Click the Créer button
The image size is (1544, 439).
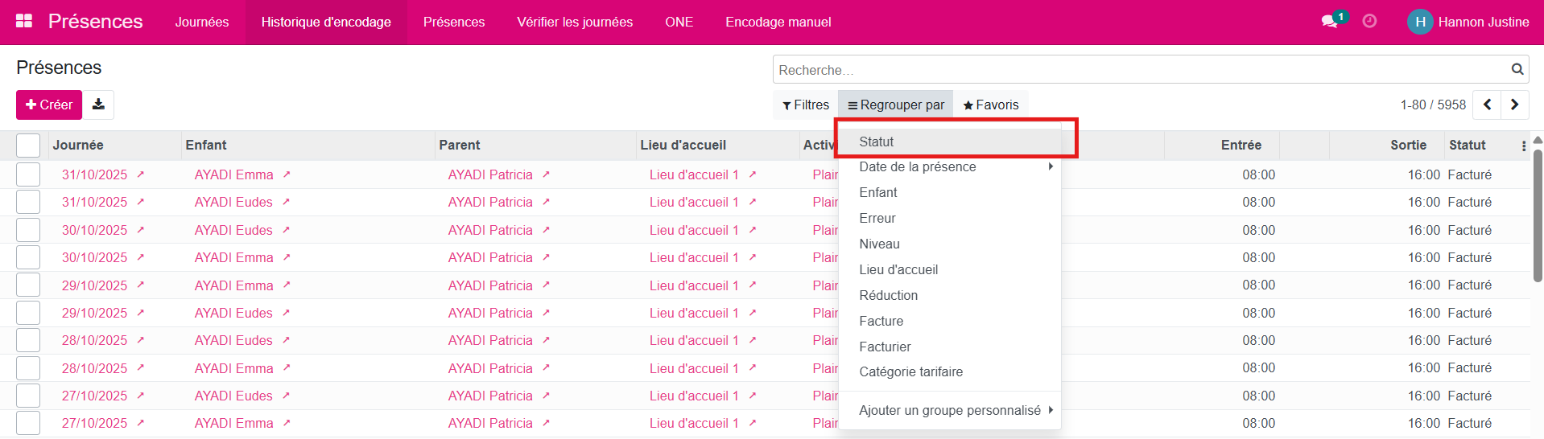tap(49, 105)
